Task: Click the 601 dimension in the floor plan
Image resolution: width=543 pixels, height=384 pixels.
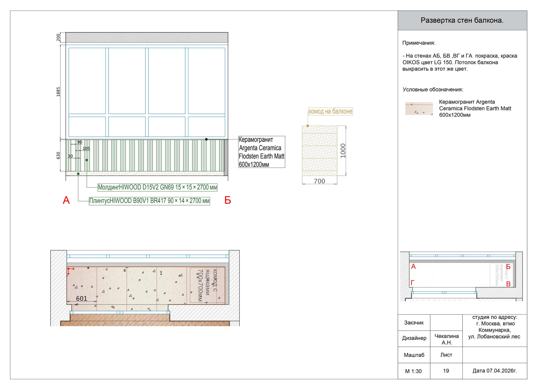Action: (x=81, y=299)
